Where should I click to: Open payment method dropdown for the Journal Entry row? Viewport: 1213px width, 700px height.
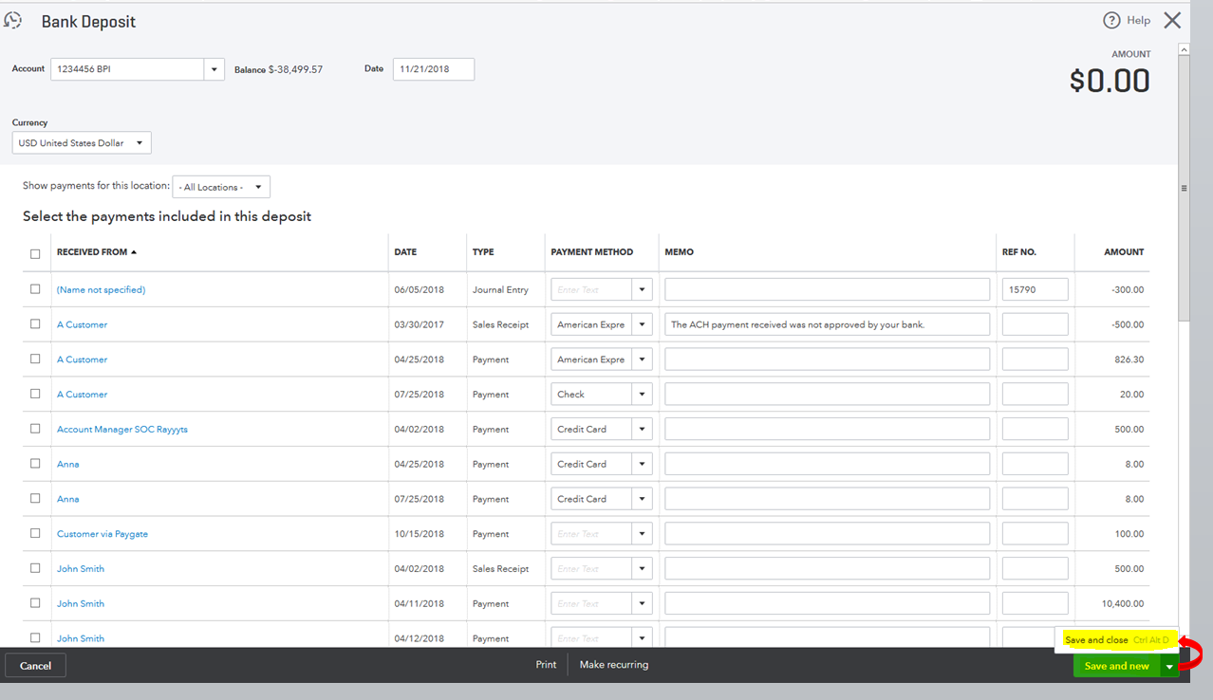click(x=643, y=288)
